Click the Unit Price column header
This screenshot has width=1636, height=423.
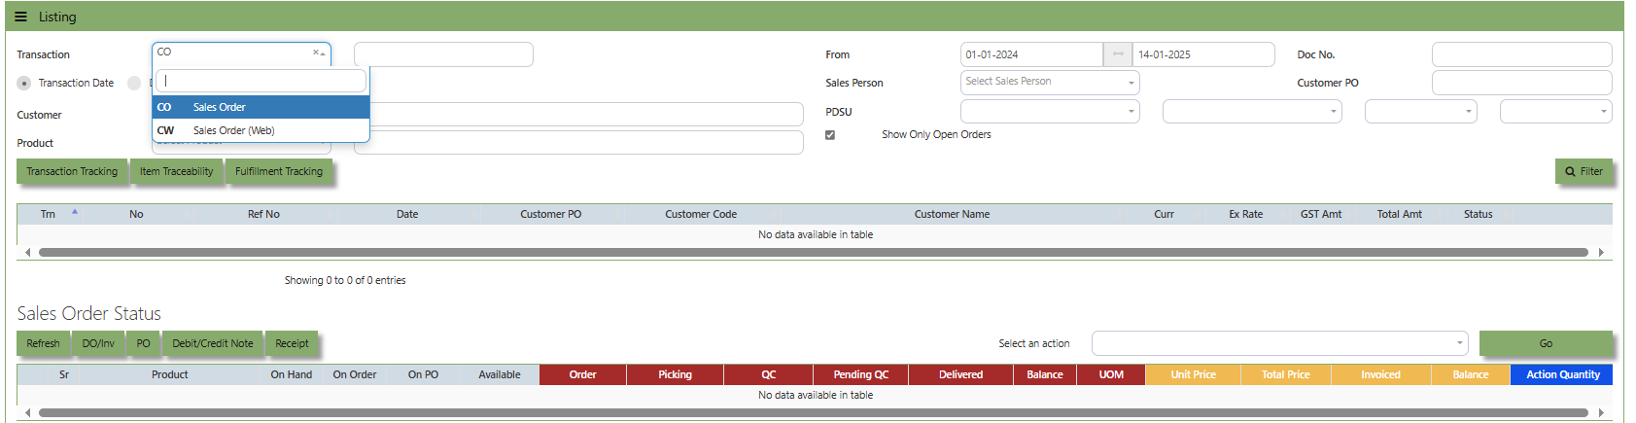pyautogui.click(x=1193, y=374)
